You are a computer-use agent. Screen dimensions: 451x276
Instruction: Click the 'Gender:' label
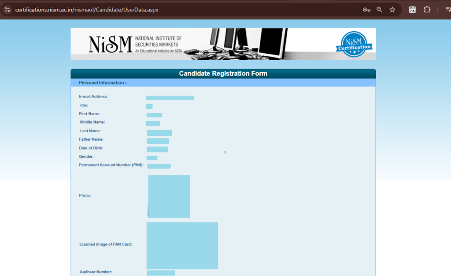click(x=86, y=156)
